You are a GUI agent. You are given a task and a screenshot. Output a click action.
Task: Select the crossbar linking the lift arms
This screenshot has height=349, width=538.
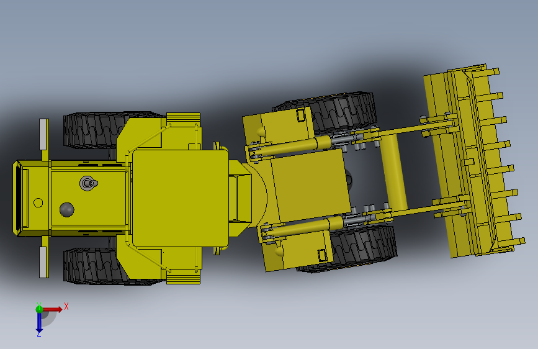click(x=393, y=173)
